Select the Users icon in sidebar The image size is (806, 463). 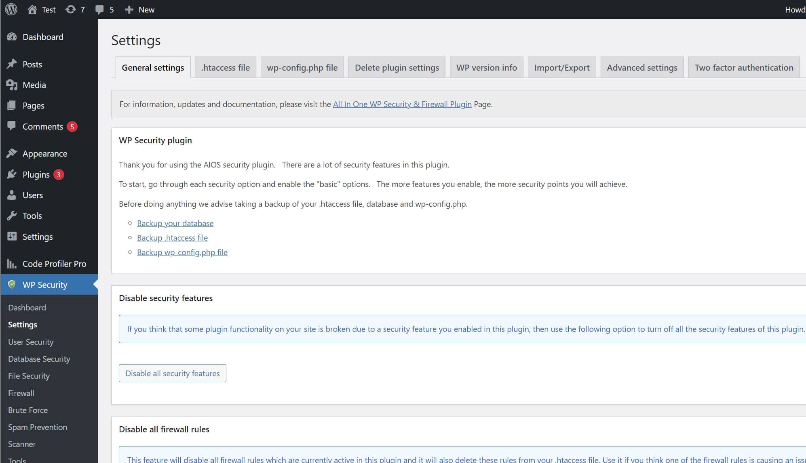tap(12, 195)
